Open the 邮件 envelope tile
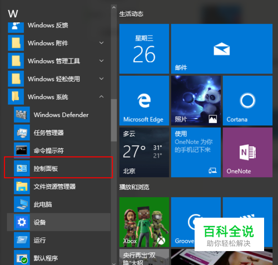The height and width of the screenshot is (265, 278). [222, 49]
